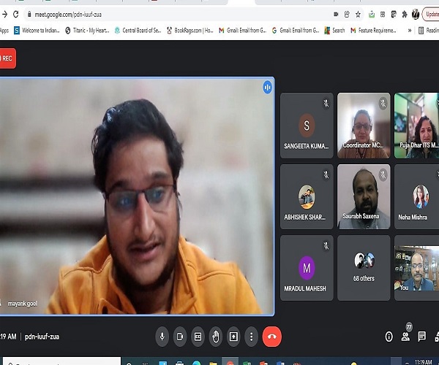The width and height of the screenshot is (439, 365).
Task: Toggle the camera in Meet controls
Action: (x=180, y=337)
